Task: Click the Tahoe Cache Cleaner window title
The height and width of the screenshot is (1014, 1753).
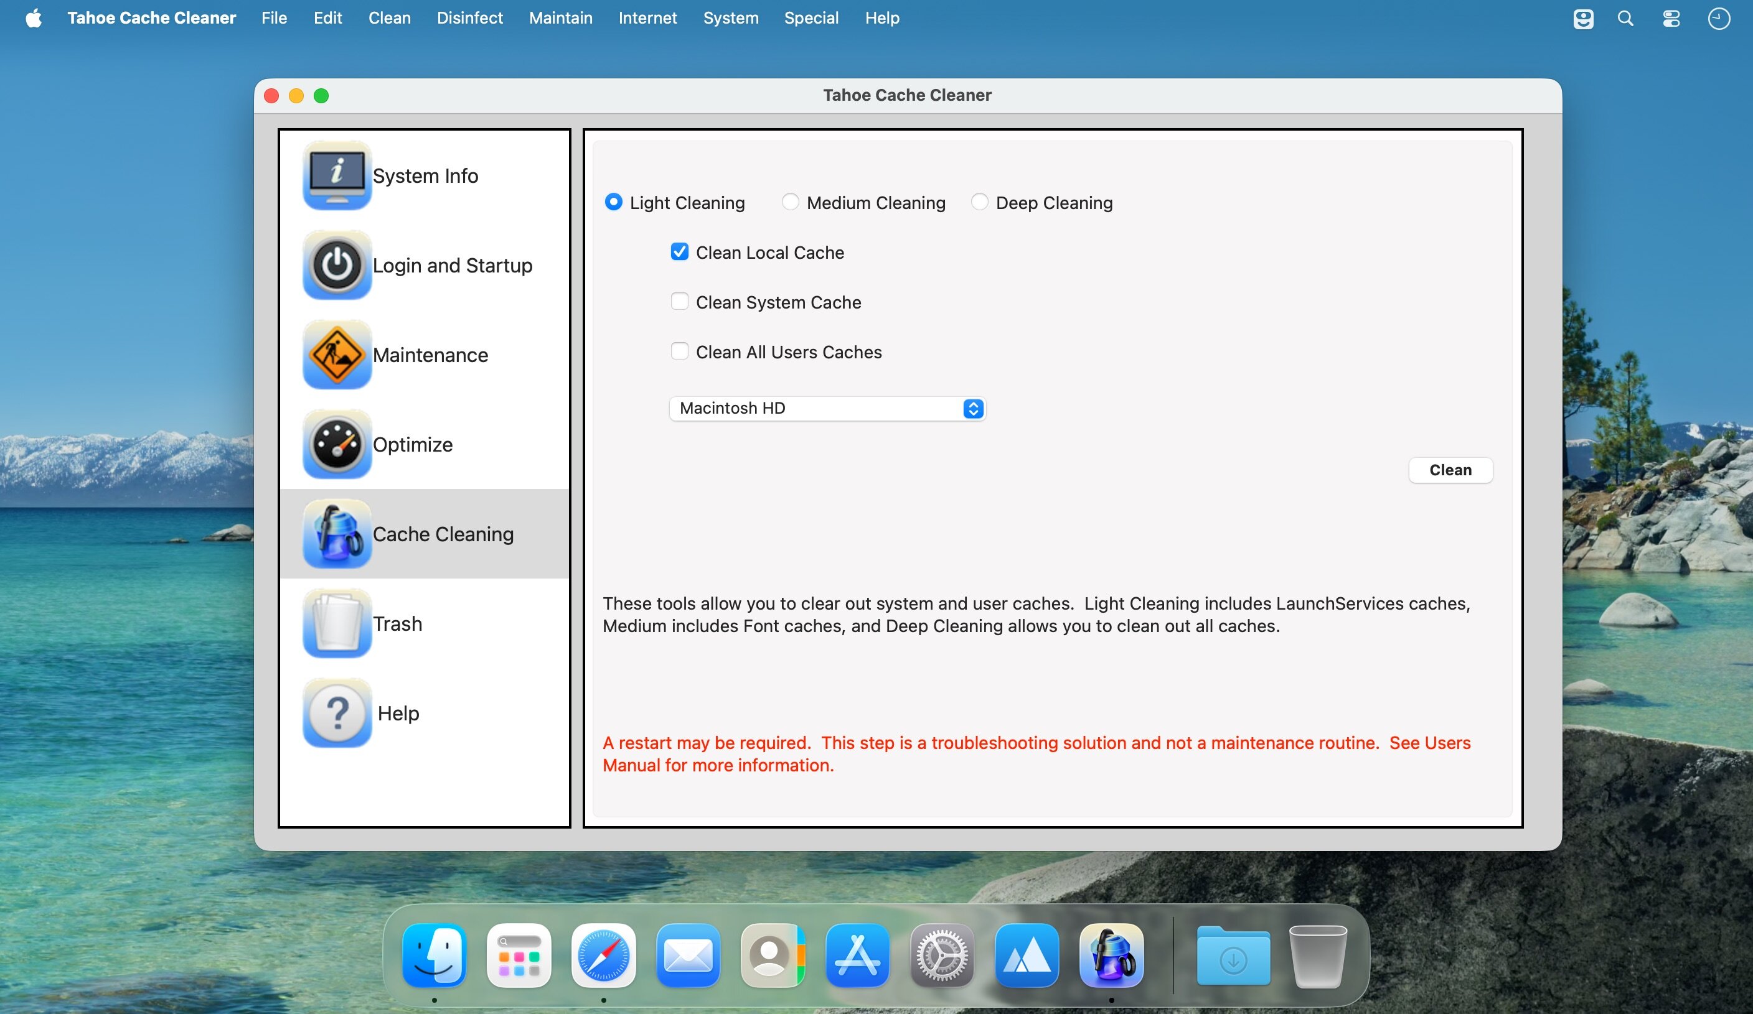Action: pos(907,95)
